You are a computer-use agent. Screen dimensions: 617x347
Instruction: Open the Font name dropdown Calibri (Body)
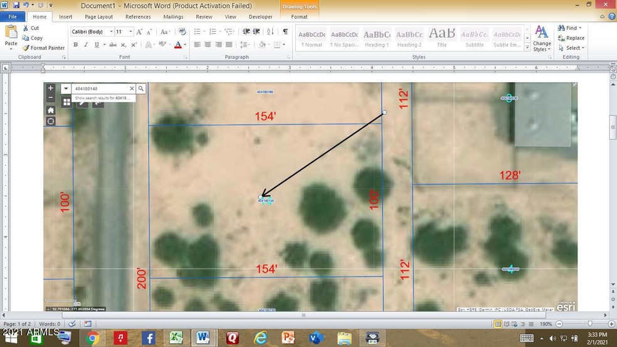pyautogui.click(x=112, y=31)
